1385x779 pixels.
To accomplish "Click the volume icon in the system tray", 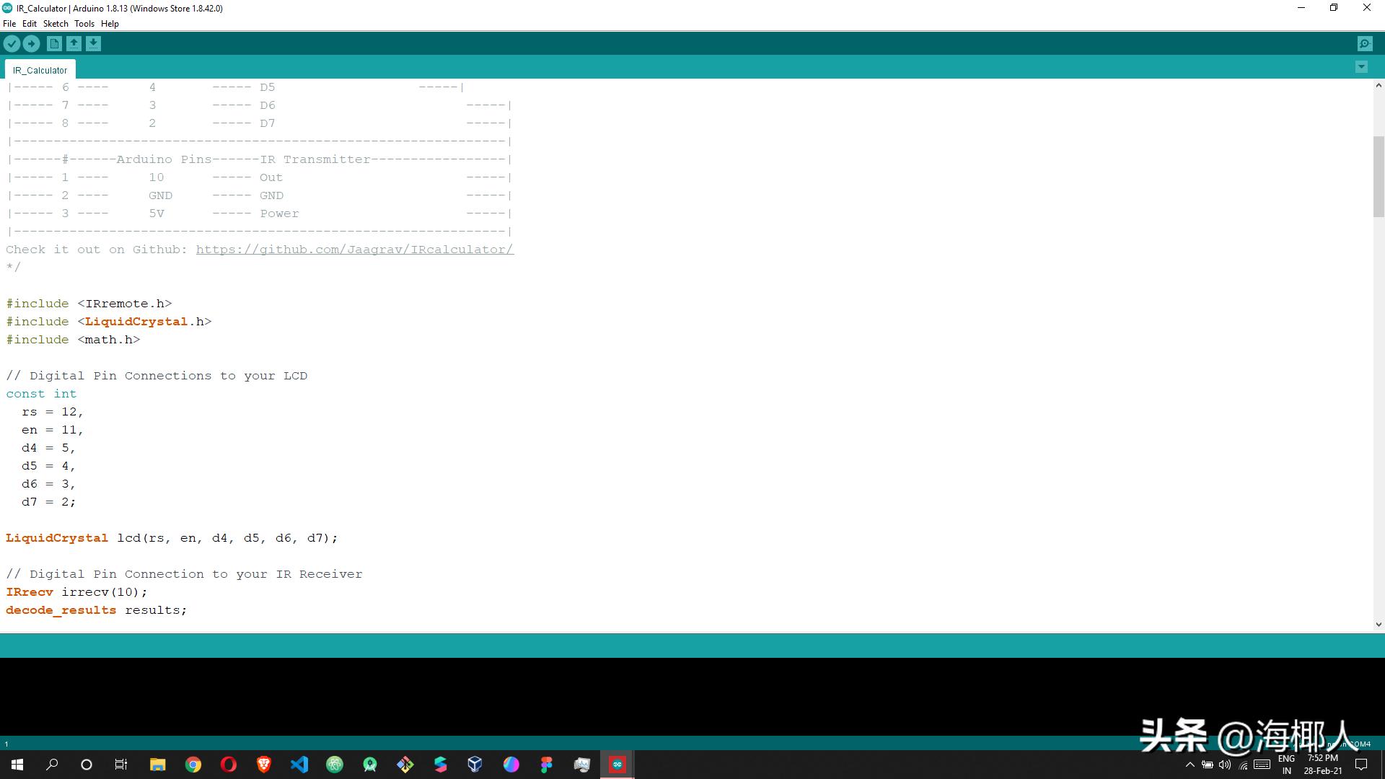I will (1225, 765).
